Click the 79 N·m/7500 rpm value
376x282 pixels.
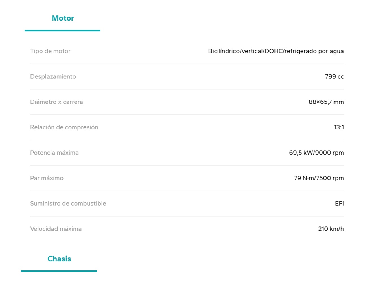(319, 178)
